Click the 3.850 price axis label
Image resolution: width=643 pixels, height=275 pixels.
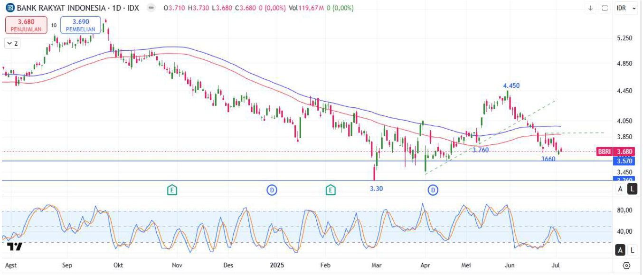624,137
